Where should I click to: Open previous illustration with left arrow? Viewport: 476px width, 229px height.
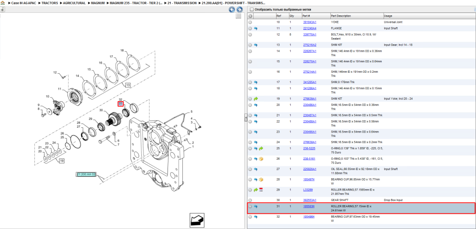click(232, 10)
